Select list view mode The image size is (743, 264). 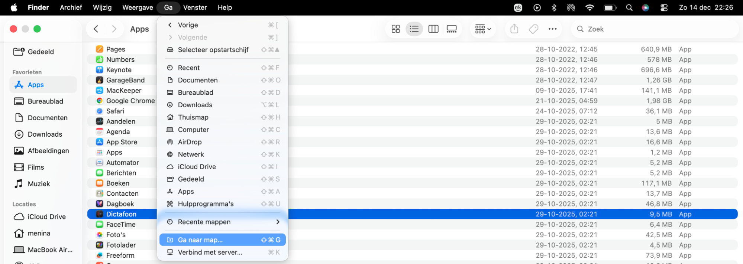414,29
